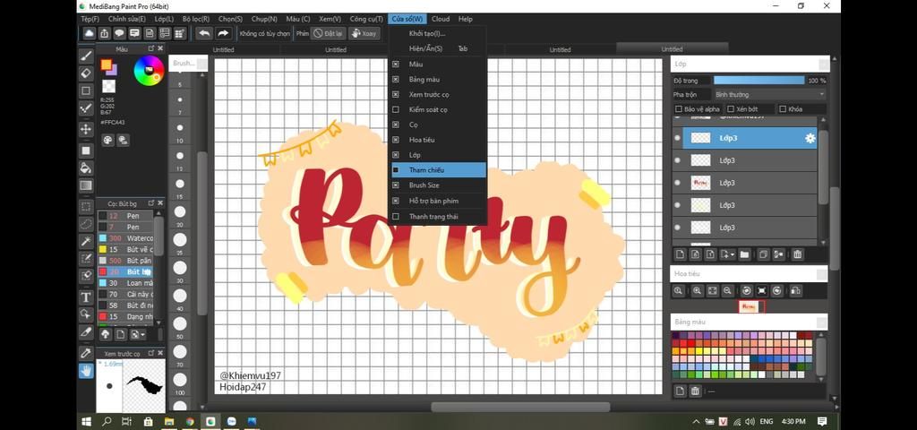Viewport: 917px width, 430px height.
Task: Toggle Bảng màu panel in window menu
Action: click(x=439, y=79)
